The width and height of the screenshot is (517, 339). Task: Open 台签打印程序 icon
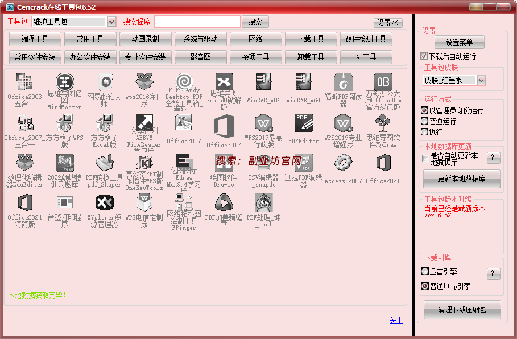pyautogui.click(x=65, y=202)
